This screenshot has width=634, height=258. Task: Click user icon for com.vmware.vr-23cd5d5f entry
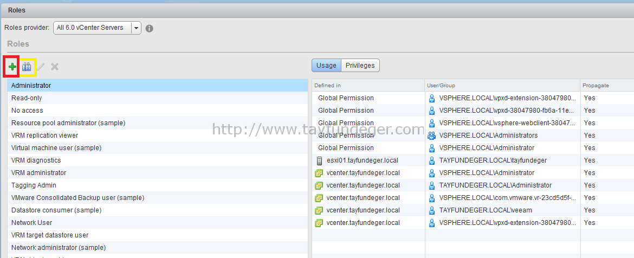(x=432, y=198)
